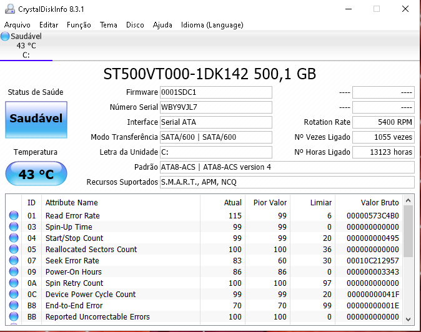Click the ST500VT000-1DK142 disk model title

pos(210,74)
